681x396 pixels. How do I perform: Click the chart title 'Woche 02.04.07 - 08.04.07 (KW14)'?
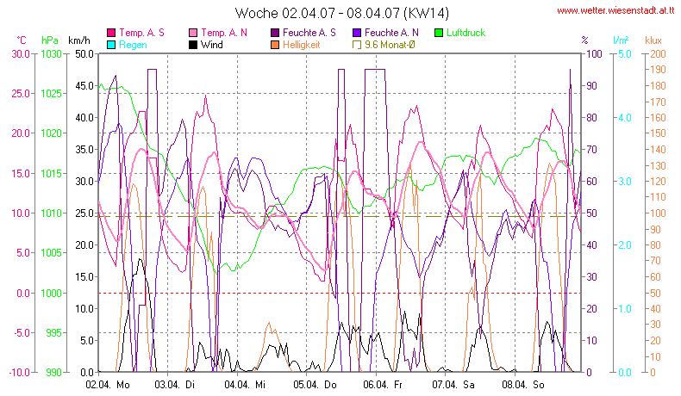[342, 13]
